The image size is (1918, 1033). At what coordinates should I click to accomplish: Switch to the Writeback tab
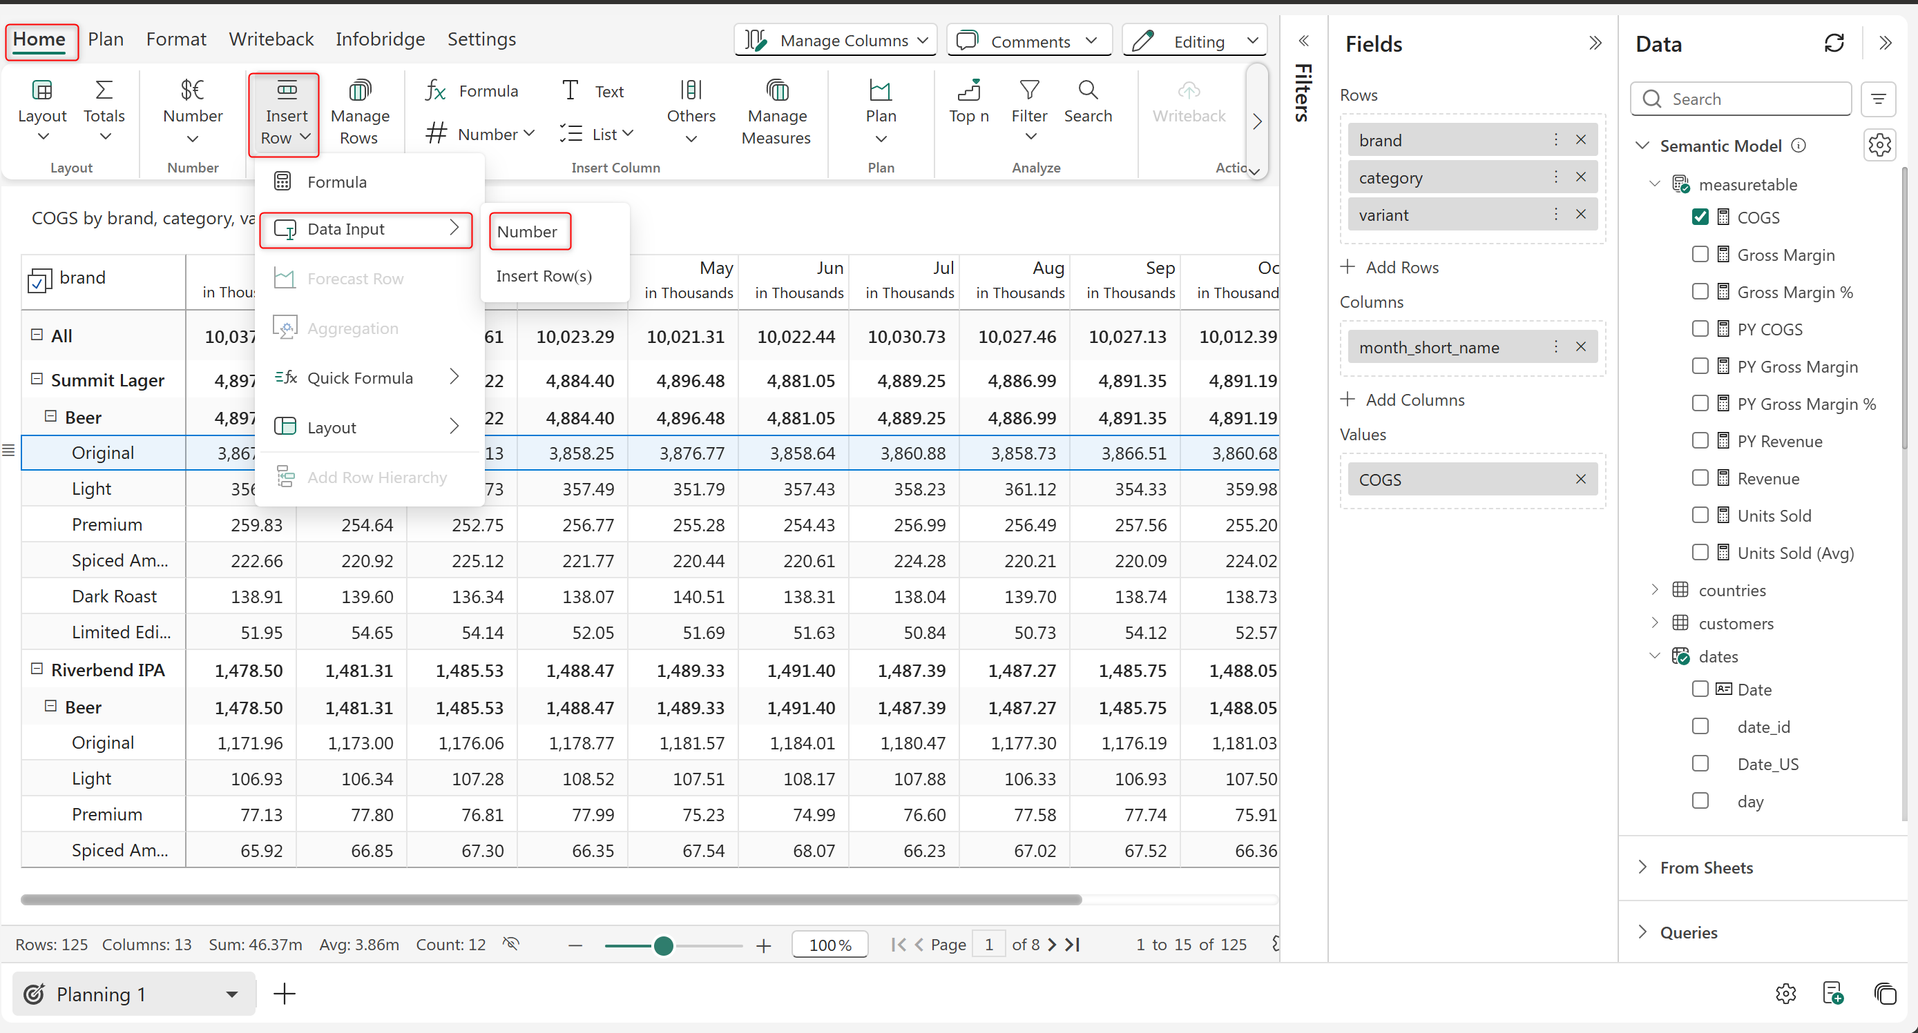coord(271,39)
